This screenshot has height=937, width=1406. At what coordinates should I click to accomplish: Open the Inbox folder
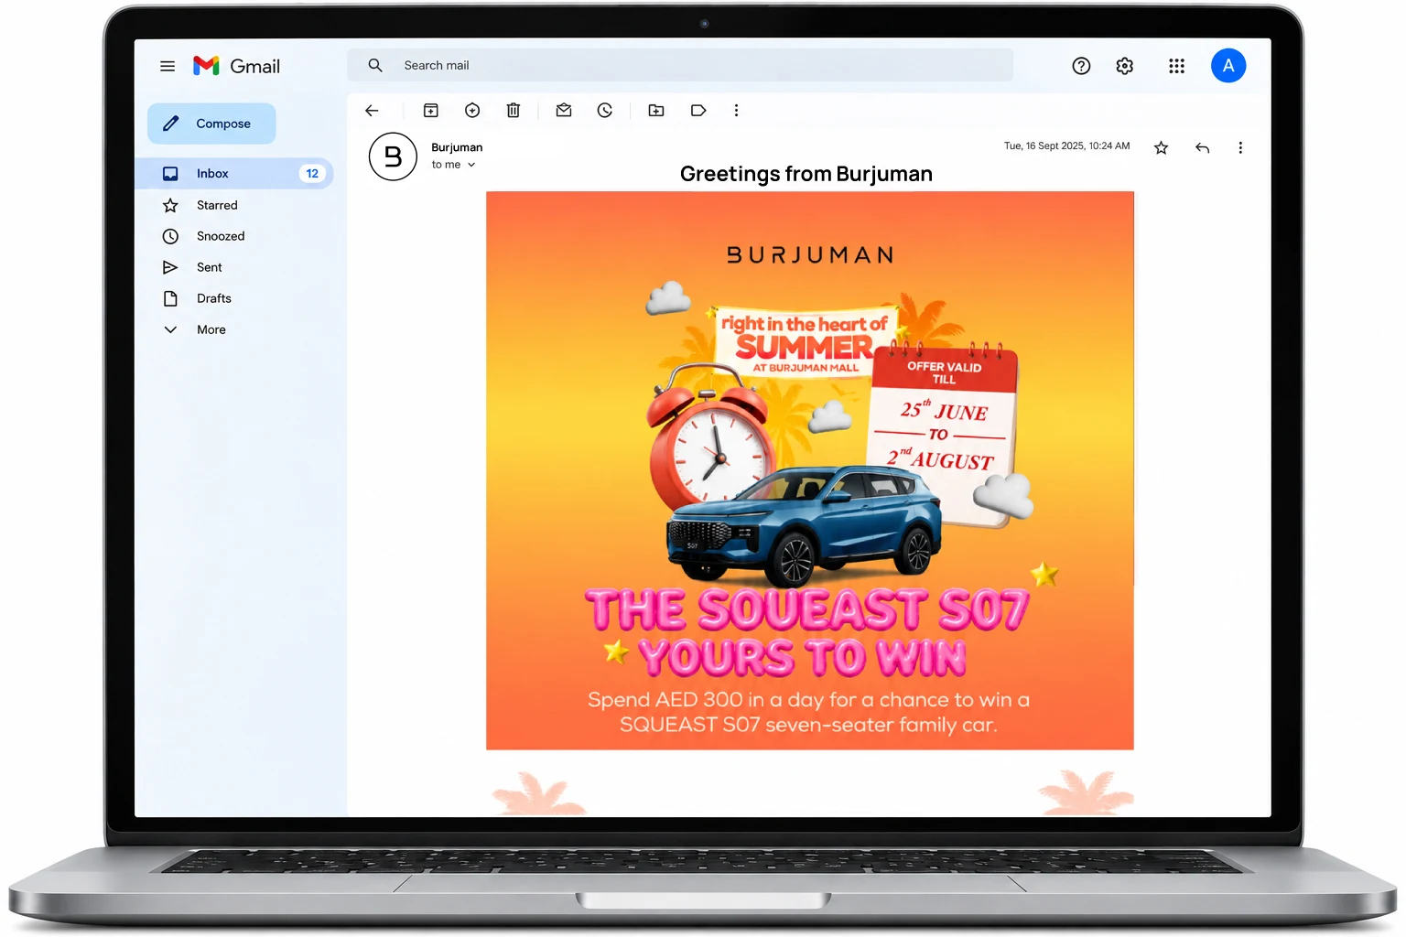click(x=234, y=173)
